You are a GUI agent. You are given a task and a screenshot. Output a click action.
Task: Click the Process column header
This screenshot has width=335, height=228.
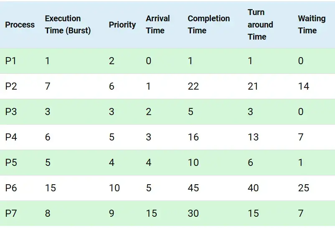pos(20,25)
